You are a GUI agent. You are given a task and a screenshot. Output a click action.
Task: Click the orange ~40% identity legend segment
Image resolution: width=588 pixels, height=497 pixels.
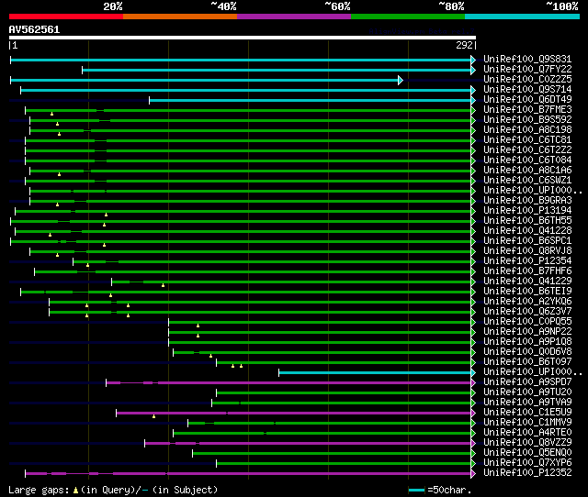click(180, 17)
